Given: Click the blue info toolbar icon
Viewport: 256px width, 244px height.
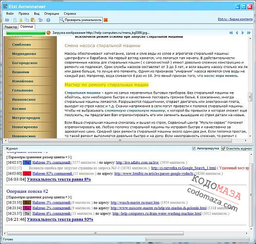Looking at the screenshot, I should [x=48, y=20].
